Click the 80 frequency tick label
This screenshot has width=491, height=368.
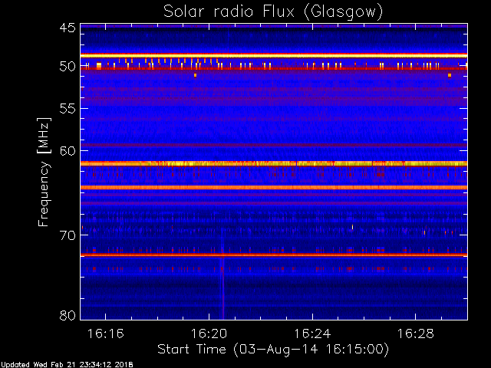tap(68, 315)
